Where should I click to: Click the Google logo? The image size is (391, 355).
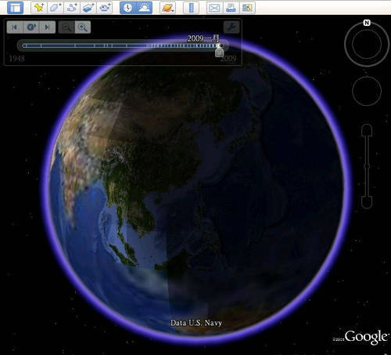point(366,337)
